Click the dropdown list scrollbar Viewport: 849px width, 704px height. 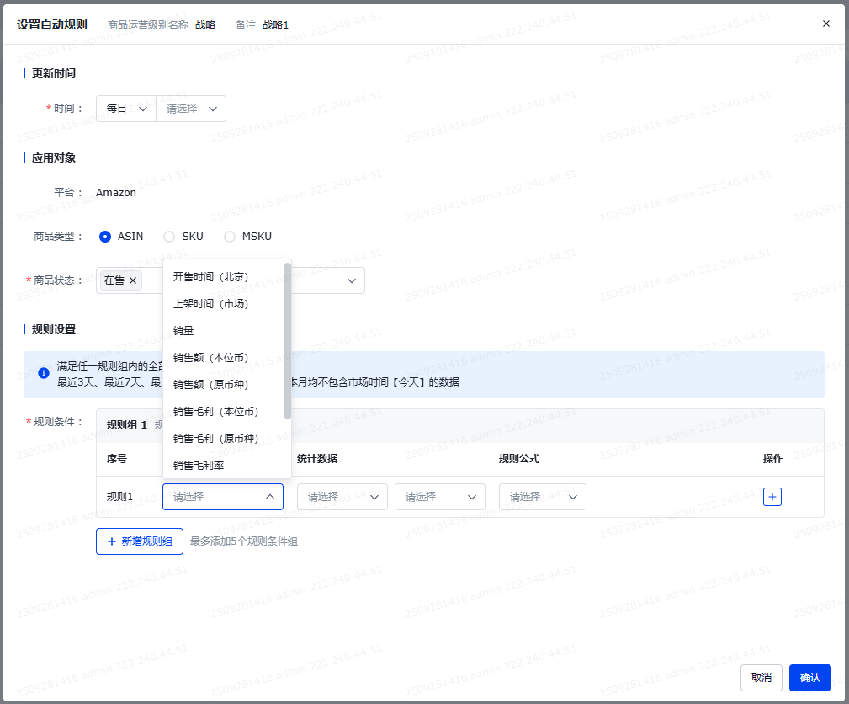point(288,341)
